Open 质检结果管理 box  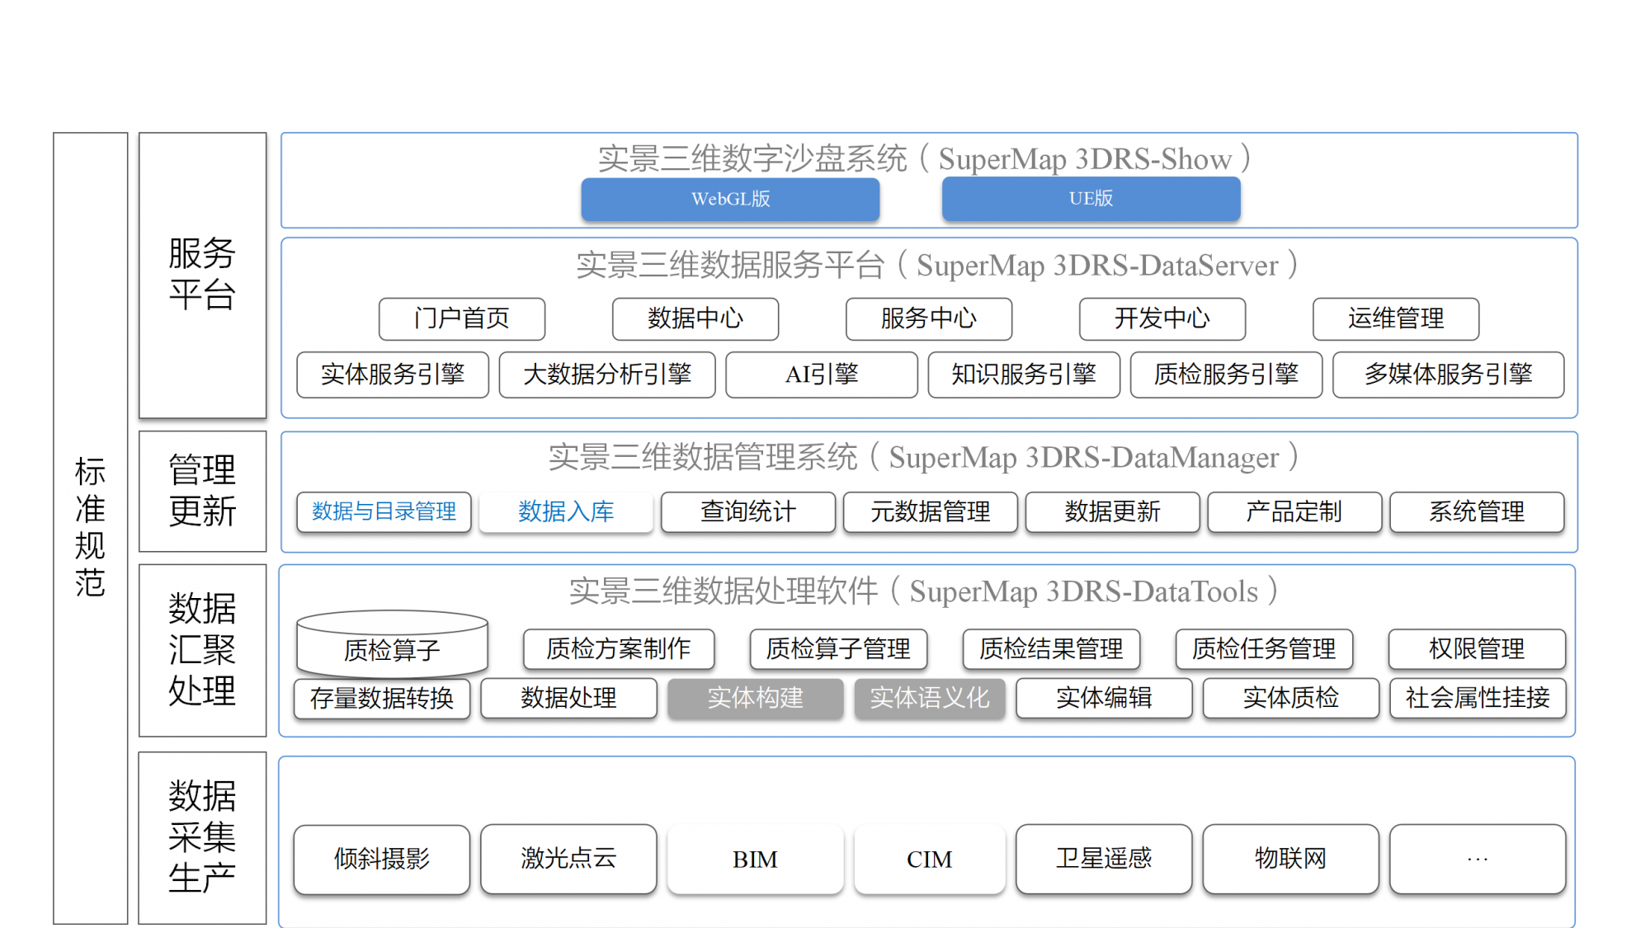1051,649
